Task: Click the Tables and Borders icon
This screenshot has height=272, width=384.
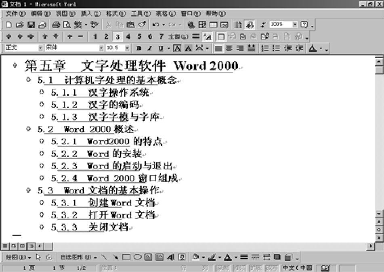Action: pyautogui.click(x=202, y=25)
